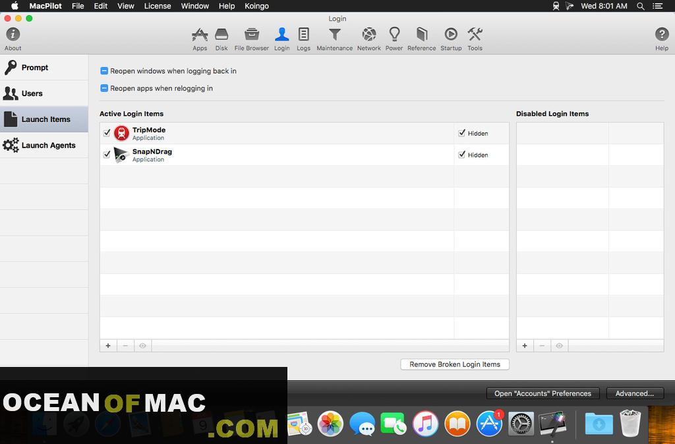The image size is (675, 444).
Task: Open "Accounts" Preferences
Action: pos(543,393)
